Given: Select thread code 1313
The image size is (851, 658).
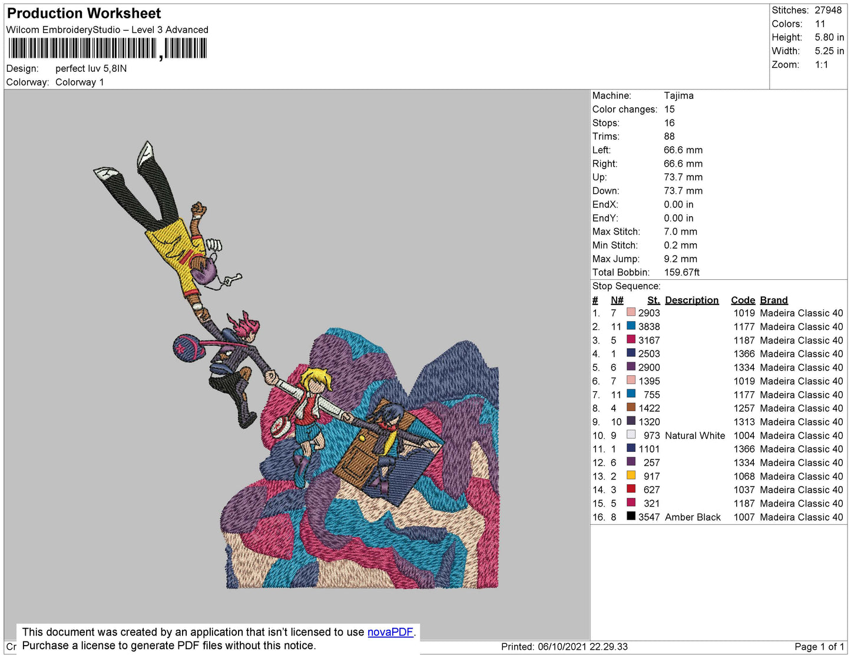Looking at the screenshot, I should (744, 422).
